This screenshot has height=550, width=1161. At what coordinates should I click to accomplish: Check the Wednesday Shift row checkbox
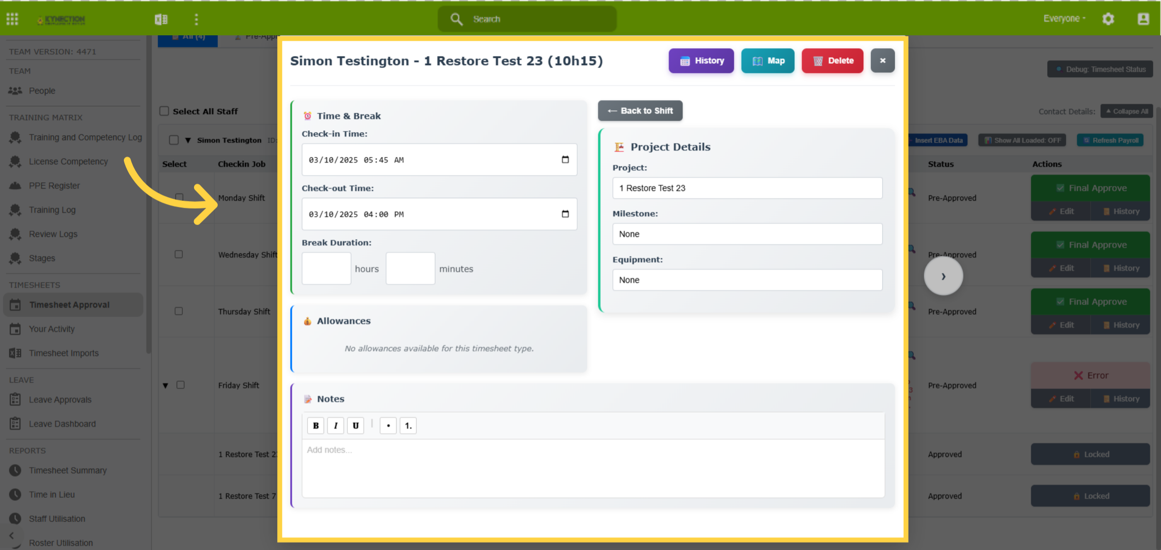[179, 254]
